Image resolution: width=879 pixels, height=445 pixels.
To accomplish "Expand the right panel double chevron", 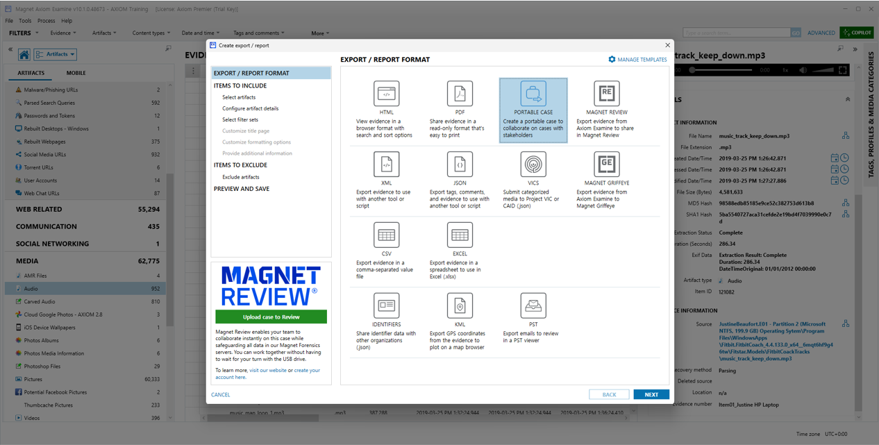I will coord(855,49).
